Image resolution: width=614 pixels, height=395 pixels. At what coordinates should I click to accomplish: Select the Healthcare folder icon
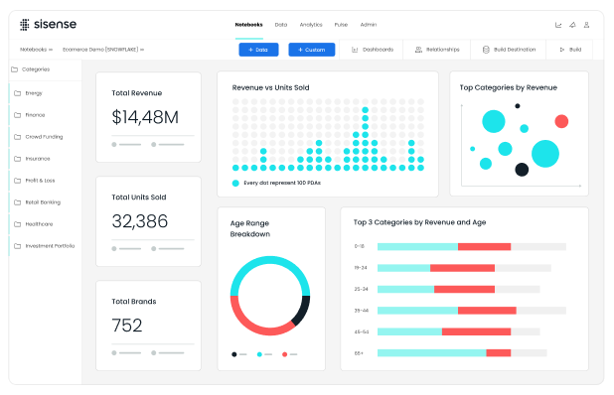[17, 224]
